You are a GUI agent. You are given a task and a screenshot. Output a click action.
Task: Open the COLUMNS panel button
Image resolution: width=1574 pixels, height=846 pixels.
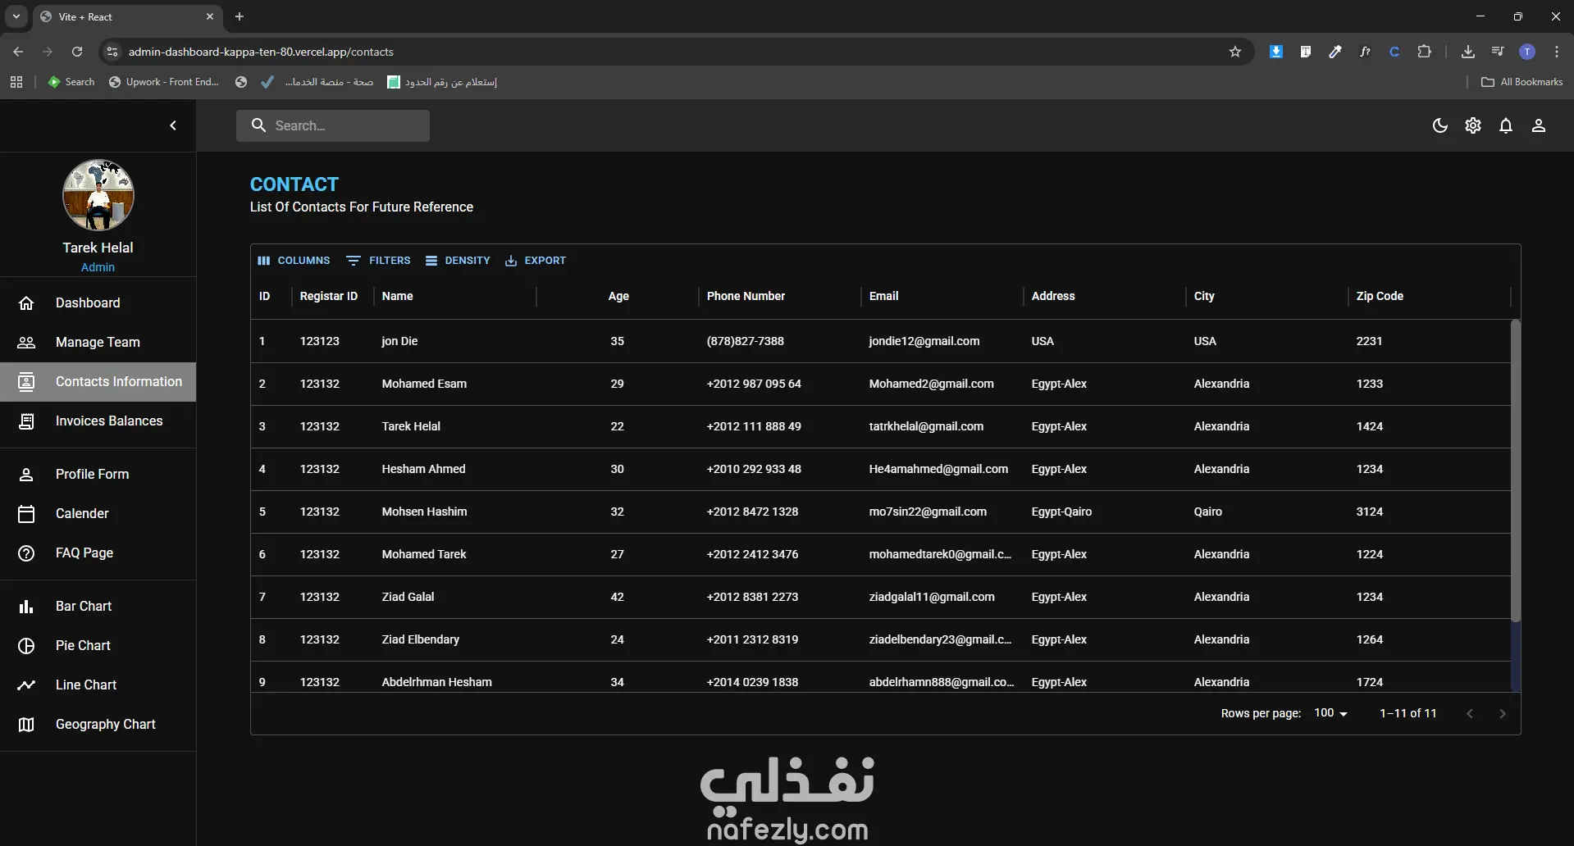click(294, 261)
